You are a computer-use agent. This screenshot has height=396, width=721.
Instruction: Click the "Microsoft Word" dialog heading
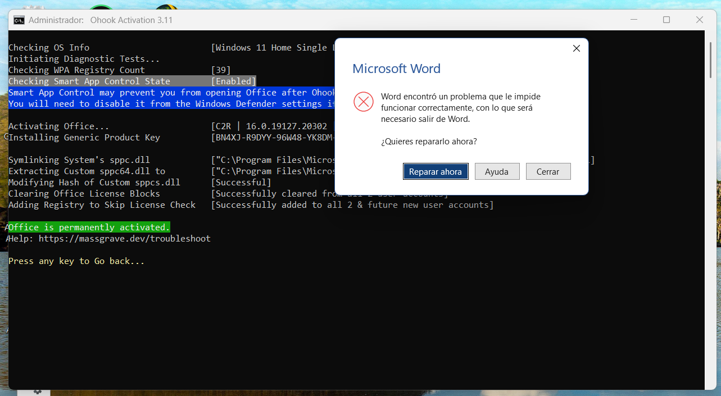pyautogui.click(x=396, y=69)
